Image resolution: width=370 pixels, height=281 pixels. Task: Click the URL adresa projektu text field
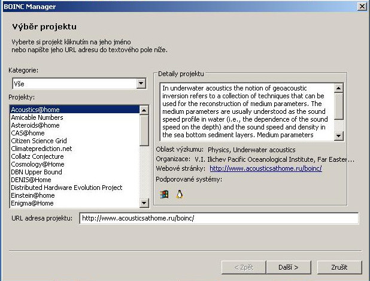click(x=219, y=218)
